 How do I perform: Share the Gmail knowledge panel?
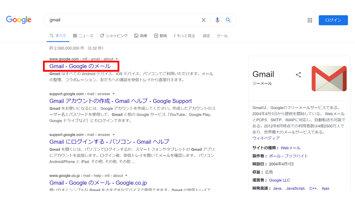pos(298,75)
